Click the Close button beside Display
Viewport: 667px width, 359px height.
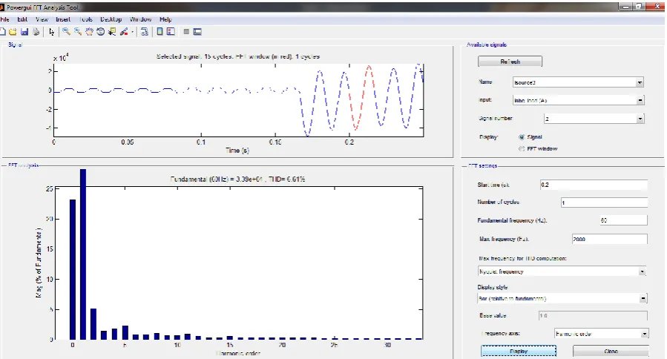[611, 352]
